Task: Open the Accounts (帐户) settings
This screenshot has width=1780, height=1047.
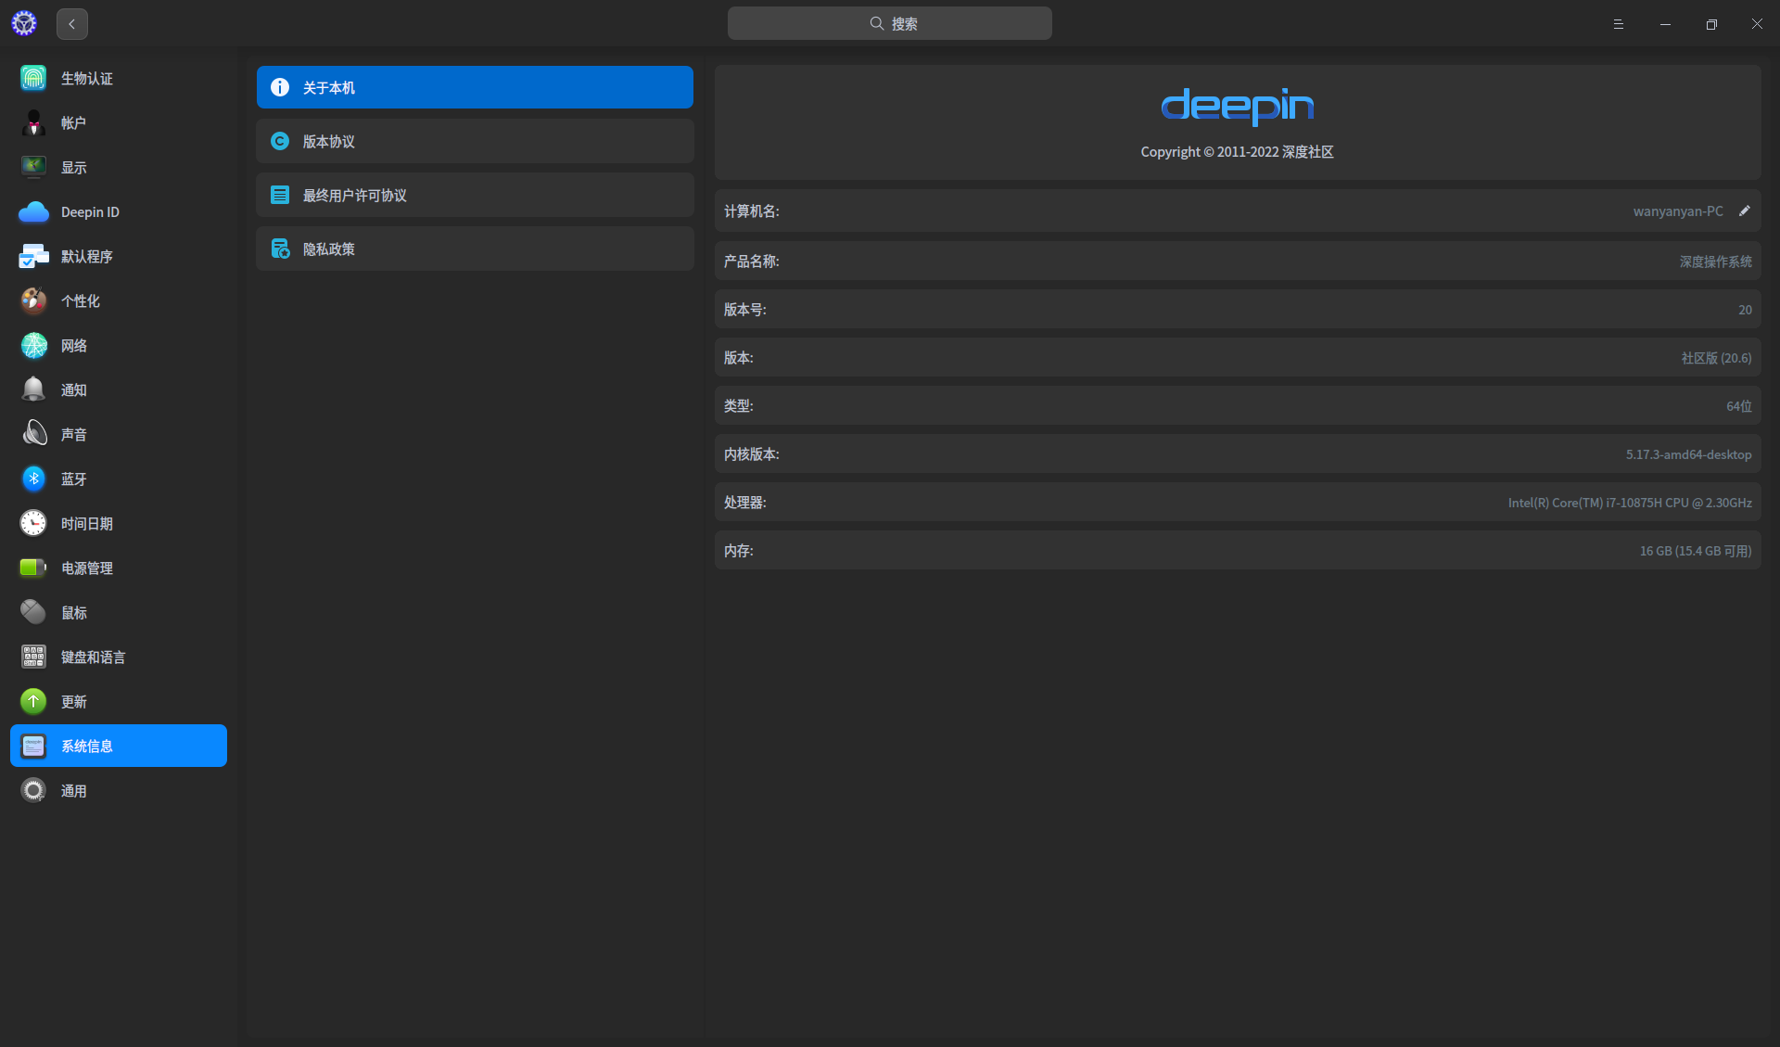Action: point(73,123)
